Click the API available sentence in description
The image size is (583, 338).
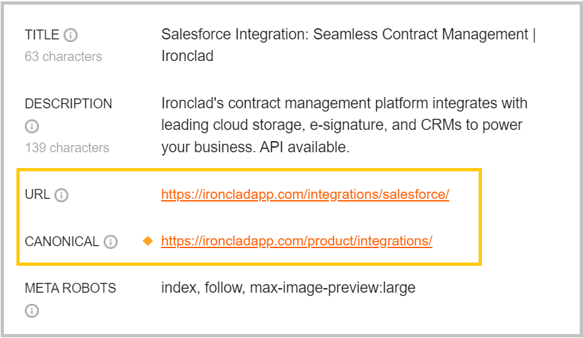coord(305,147)
